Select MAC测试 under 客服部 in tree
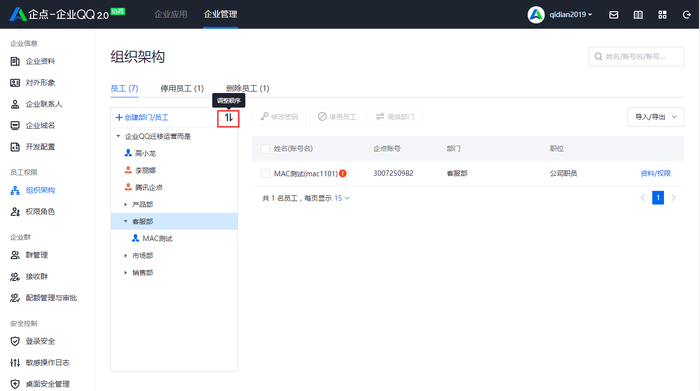The height and width of the screenshot is (391, 700). coord(158,239)
